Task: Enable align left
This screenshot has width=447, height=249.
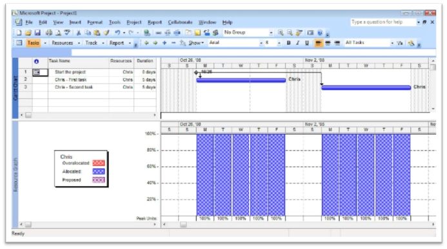Action: pos(318,43)
